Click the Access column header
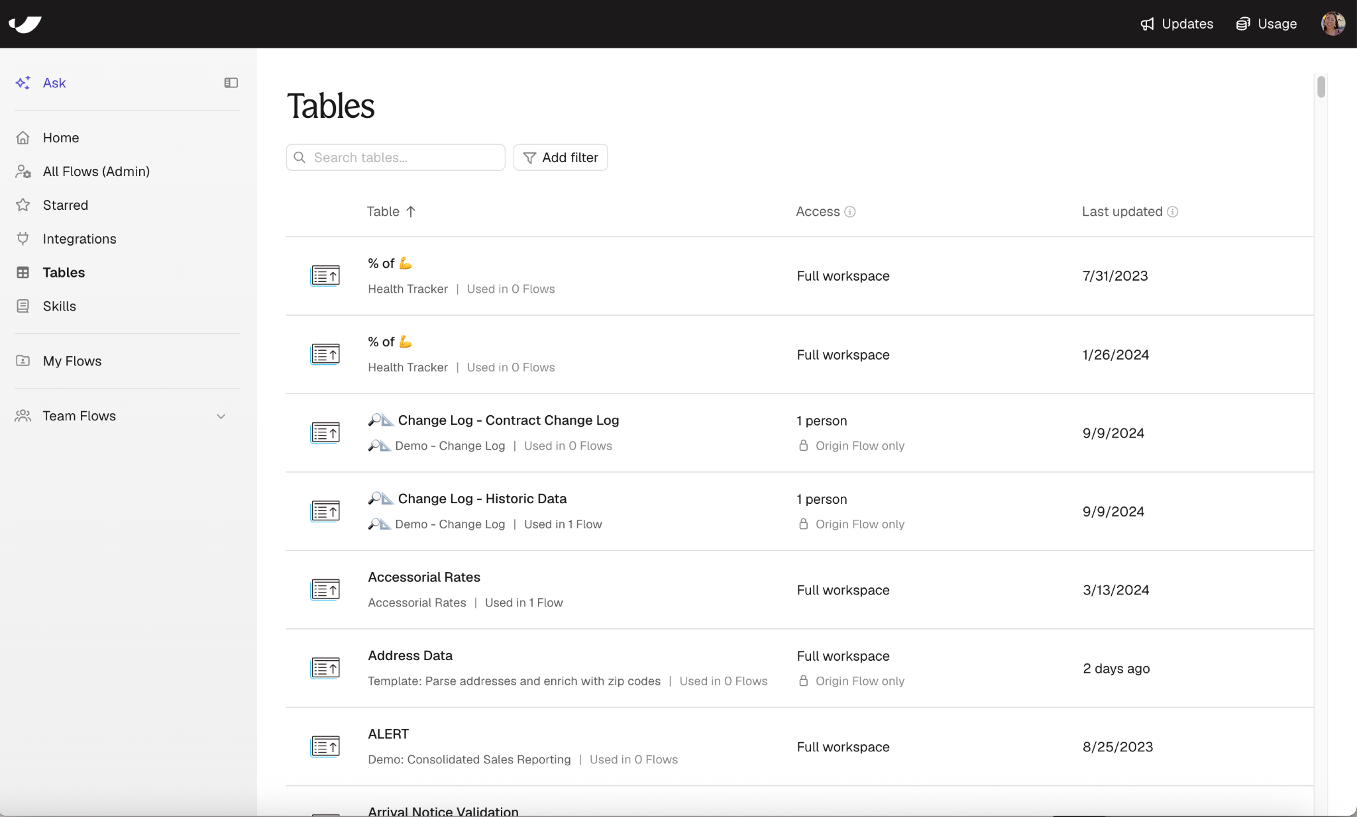The height and width of the screenshot is (817, 1357). 818,212
